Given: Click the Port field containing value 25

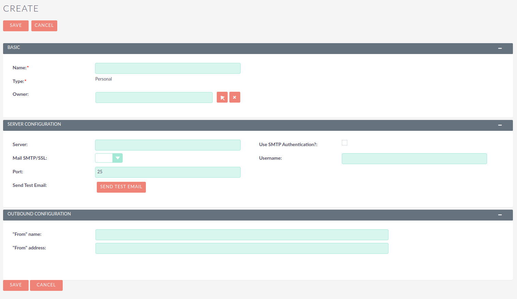Looking at the screenshot, I should pyautogui.click(x=167, y=172).
